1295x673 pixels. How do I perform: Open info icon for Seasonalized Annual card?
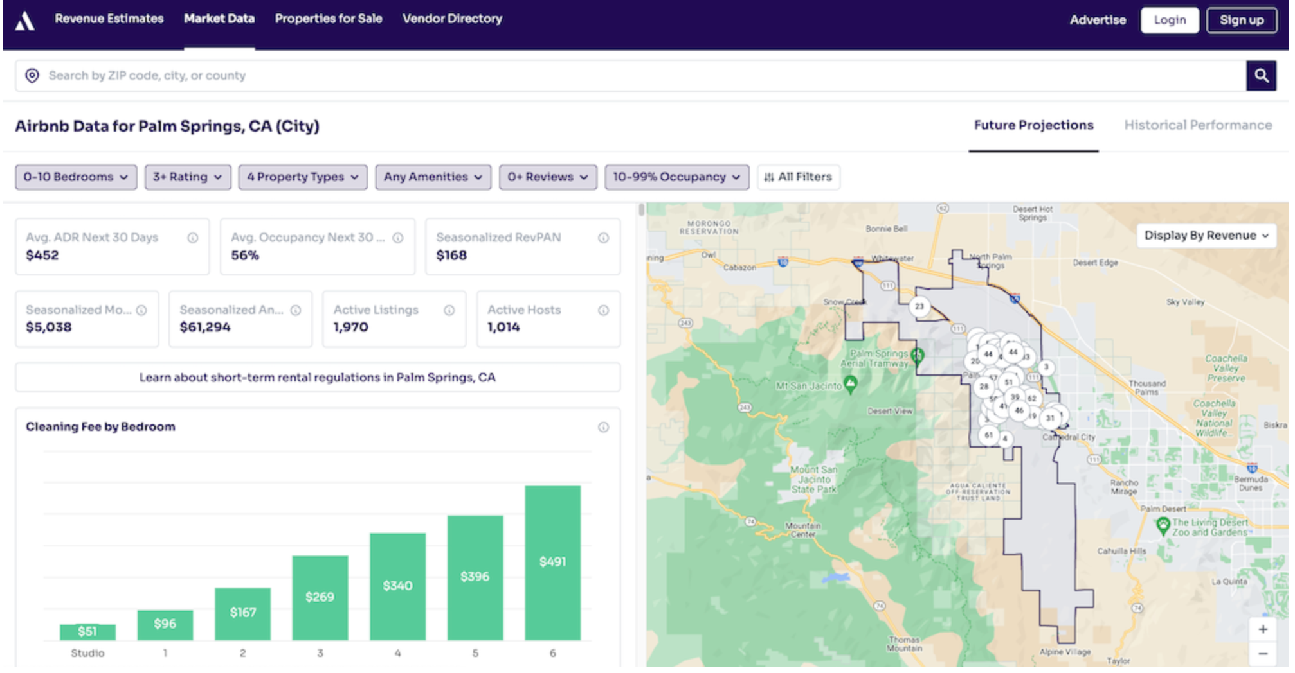coord(296,310)
